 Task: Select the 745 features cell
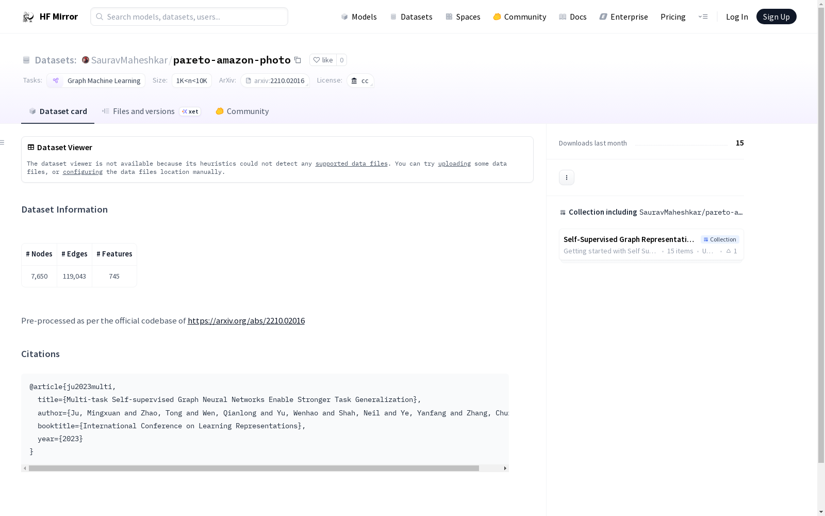[x=114, y=276]
